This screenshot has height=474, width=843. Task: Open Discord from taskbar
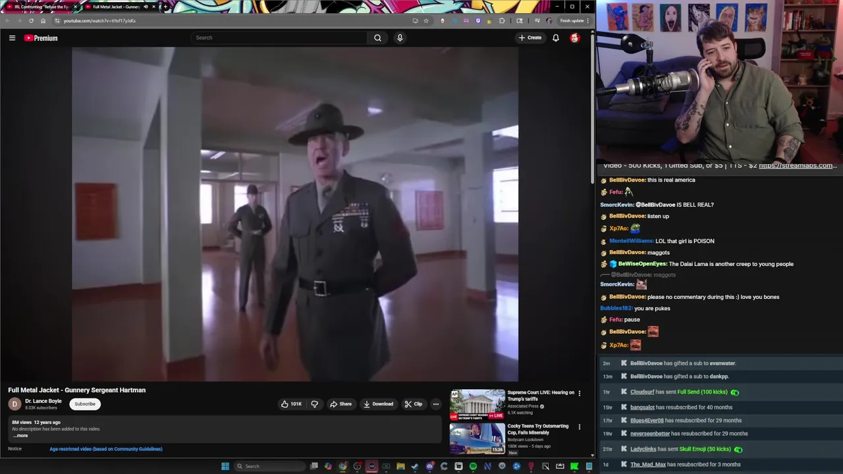point(429,466)
